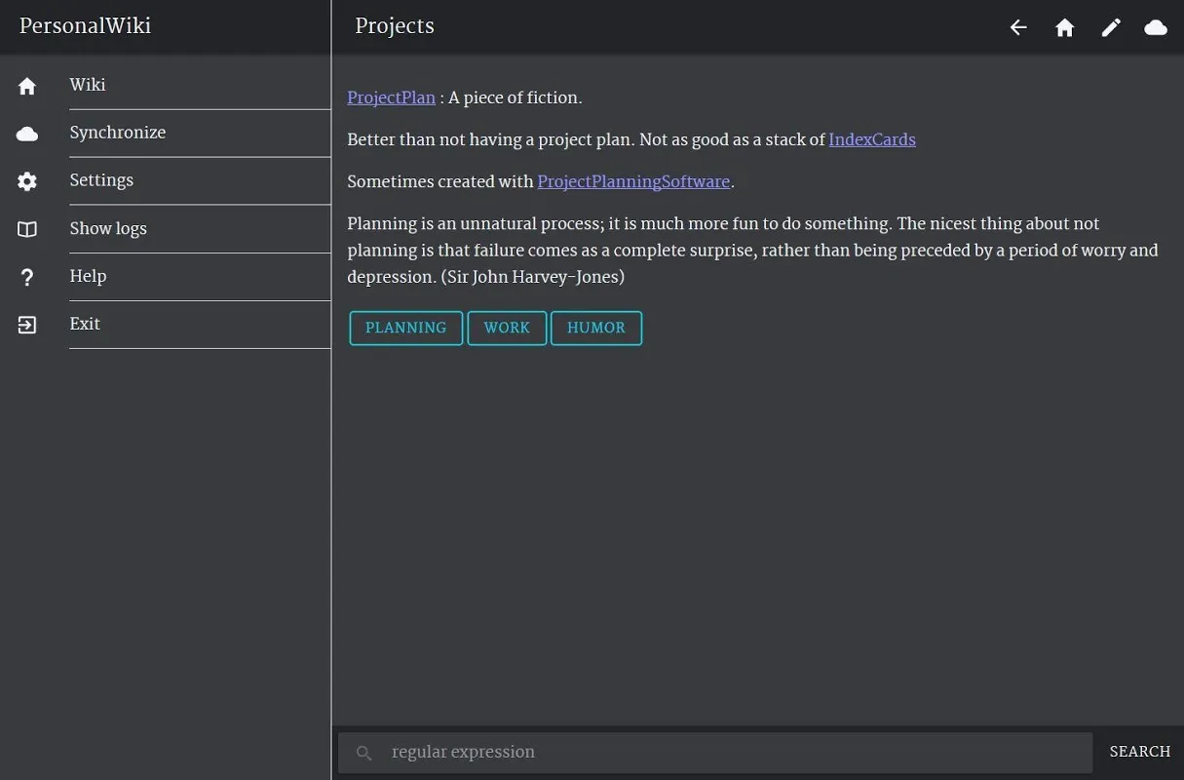
Task: Click the HUMOR tag button
Action: point(596,328)
